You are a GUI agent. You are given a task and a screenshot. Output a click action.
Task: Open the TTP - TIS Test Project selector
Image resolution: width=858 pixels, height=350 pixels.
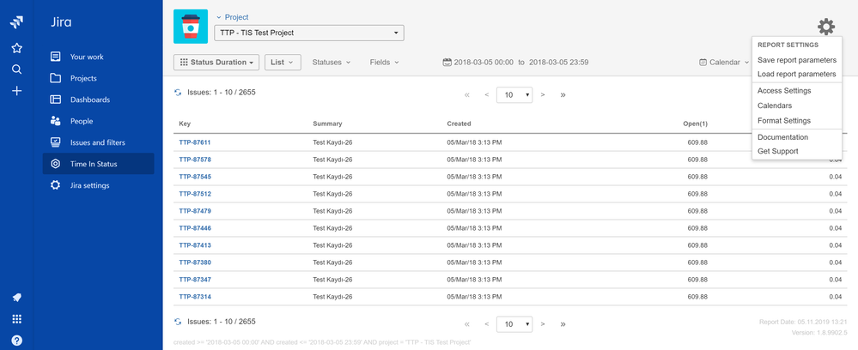pos(309,33)
